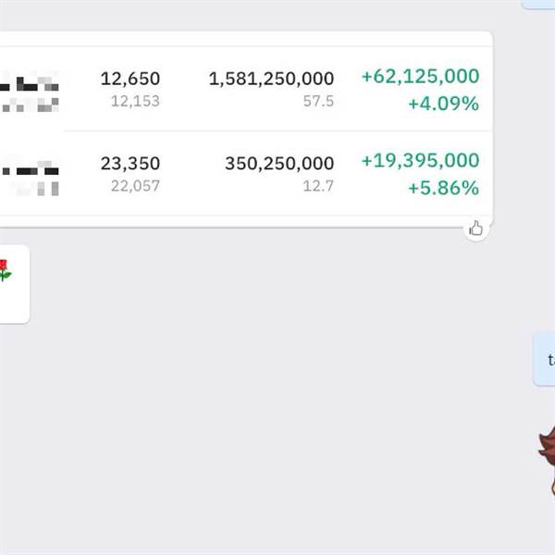The height and width of the screenshot is (555, 555).
Task: Click the blurred stock name in second row
Action: click(x=30, y=178)
